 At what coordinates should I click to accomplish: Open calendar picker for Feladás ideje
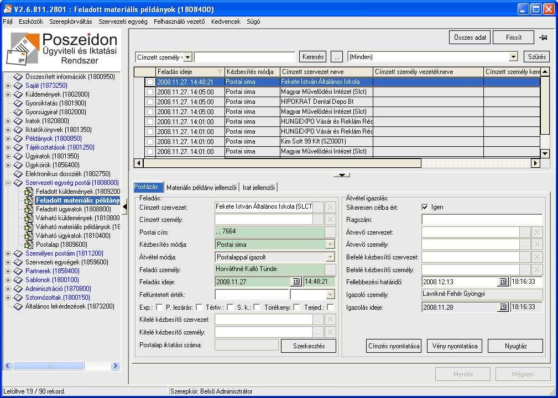pyautogui.click(x=296, y=282)
